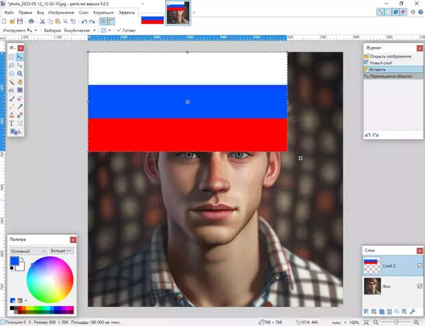Select the Magic Wand tool
Image resolution: width=425 pixels, height=326 pixels.
(x=12, y=82)
